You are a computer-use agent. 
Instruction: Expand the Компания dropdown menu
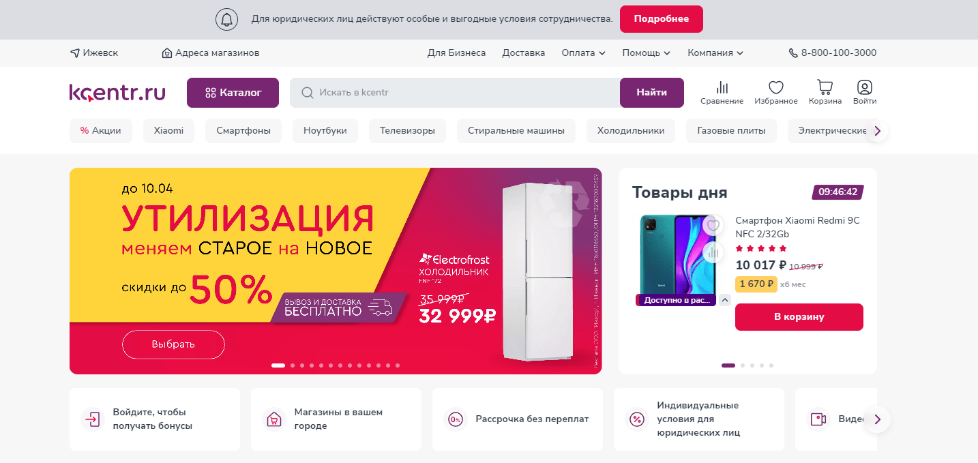point(715,53)
